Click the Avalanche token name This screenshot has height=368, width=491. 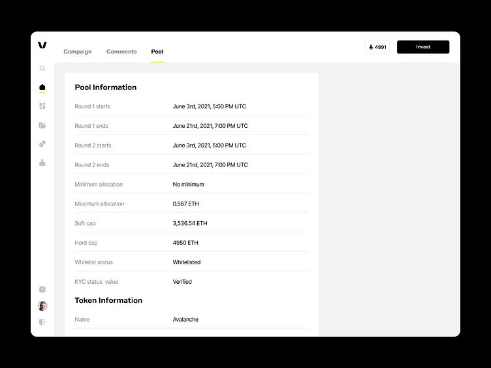(x=185, y=320)
